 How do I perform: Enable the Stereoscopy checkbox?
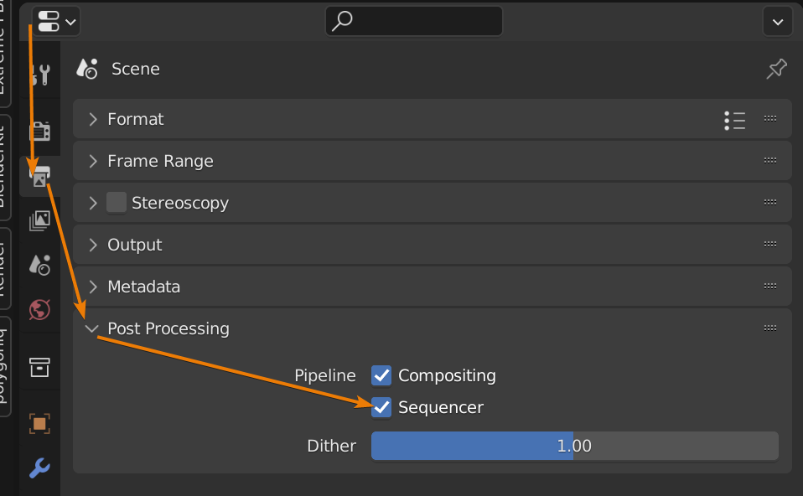point(117,203)
